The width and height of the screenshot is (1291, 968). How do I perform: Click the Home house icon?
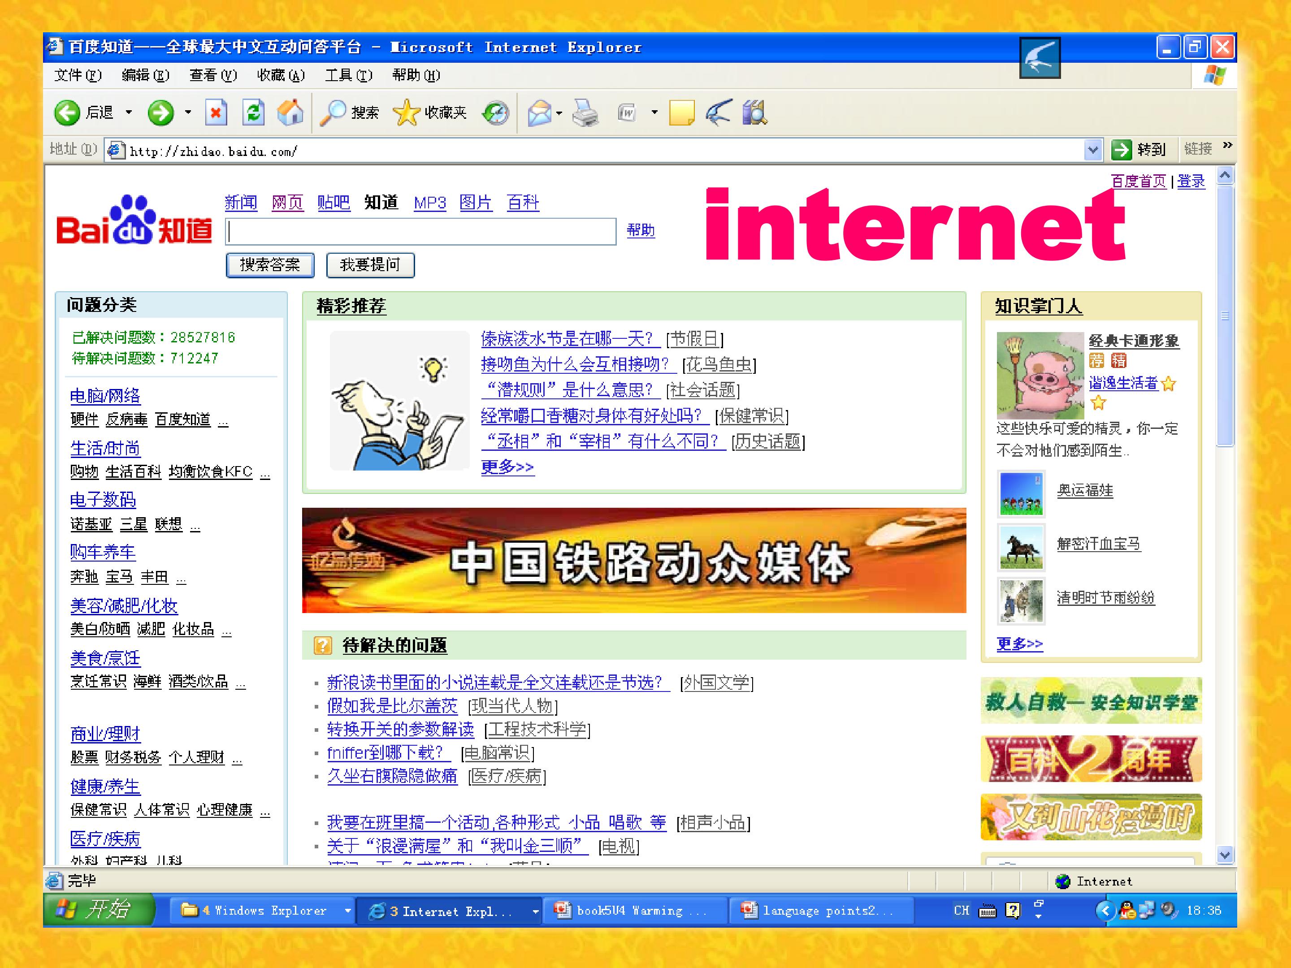click(290, 112)
